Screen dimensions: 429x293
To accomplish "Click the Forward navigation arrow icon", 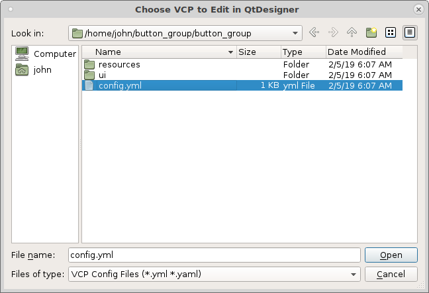I will (x=333, y=32).
